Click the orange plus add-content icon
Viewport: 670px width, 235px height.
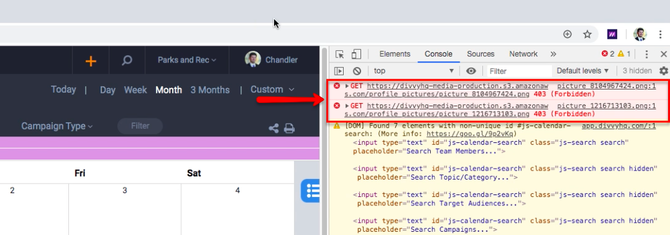click(90, 61)
